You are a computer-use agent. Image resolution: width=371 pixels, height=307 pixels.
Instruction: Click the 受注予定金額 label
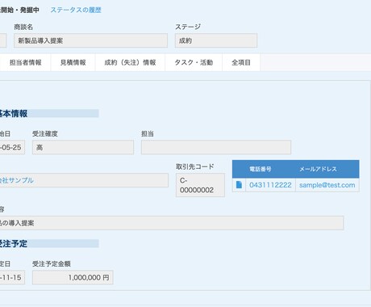pos(52,263)
